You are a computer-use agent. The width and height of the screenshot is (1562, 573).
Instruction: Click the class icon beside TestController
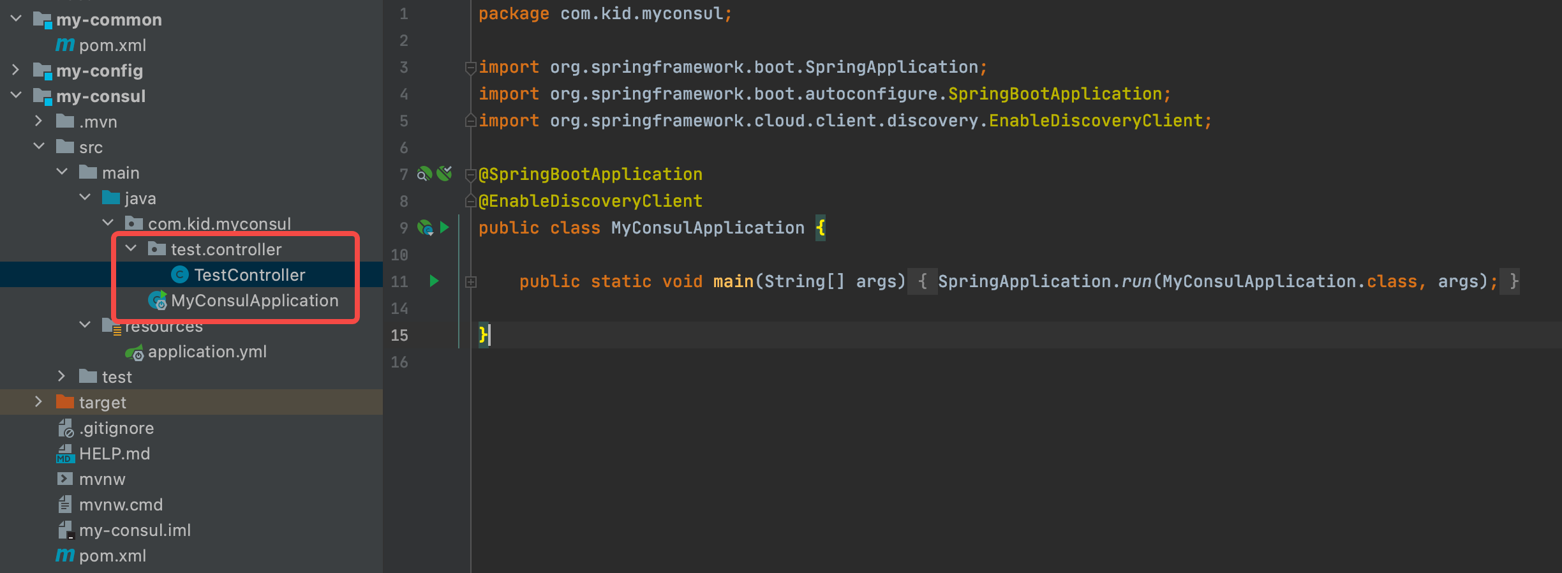(179, 275)
